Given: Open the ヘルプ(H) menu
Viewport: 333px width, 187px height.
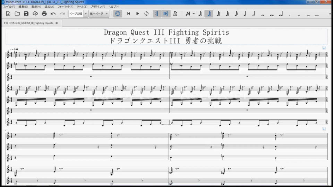Looking at the screenshot, I should point(114,7).
